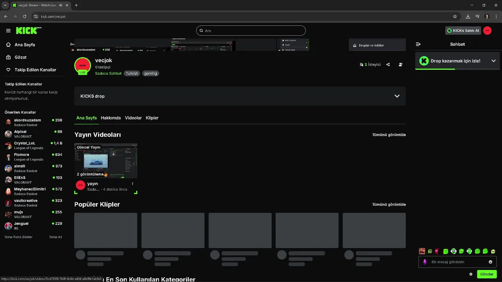Image resolution: width=502 pixels, height=282 pixels.
Task: Open mujs recommended channel
Action: tap(33, 214)
